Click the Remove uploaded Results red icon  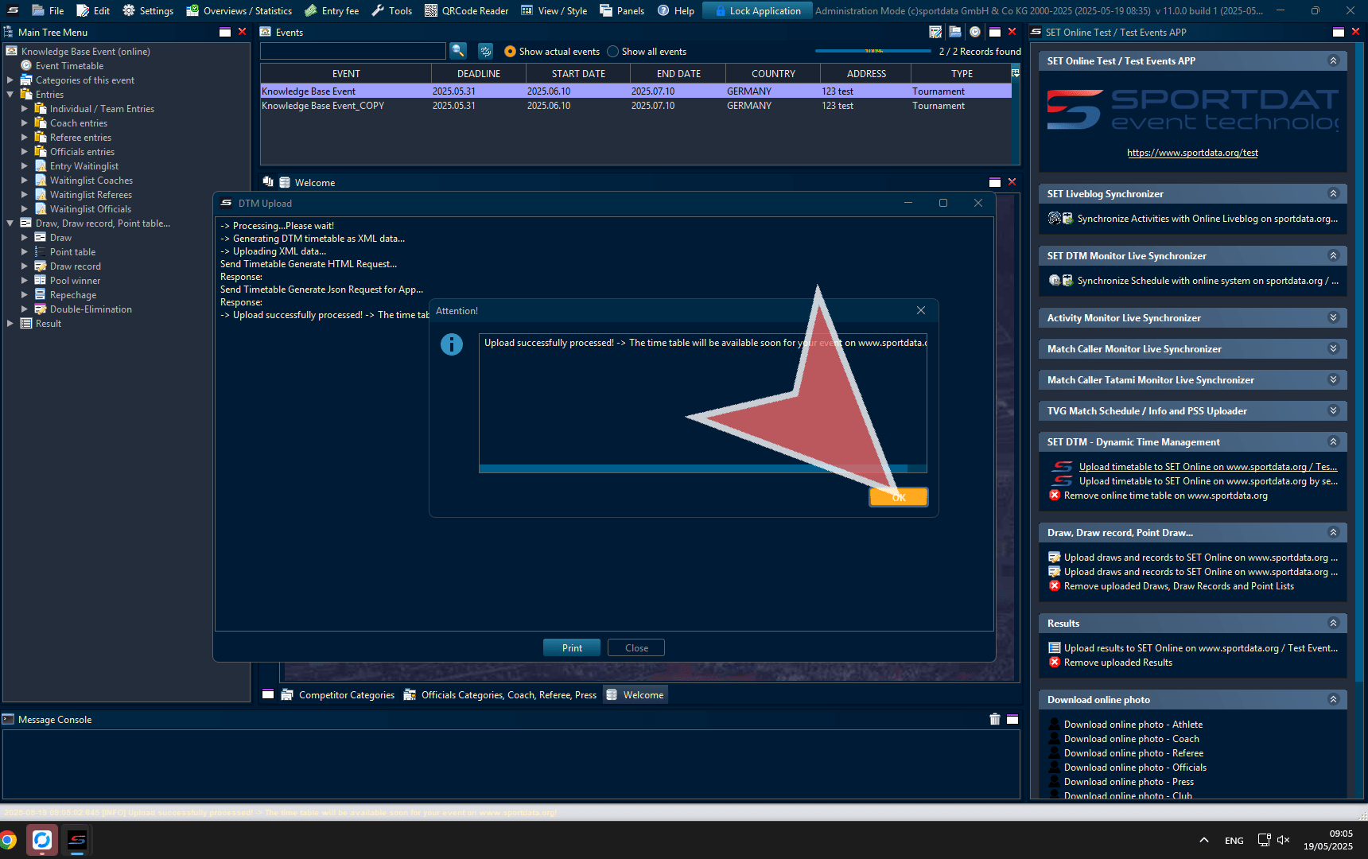[1055, 663]
